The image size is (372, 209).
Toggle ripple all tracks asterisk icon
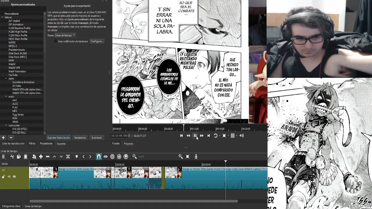(x=119, y=157)
